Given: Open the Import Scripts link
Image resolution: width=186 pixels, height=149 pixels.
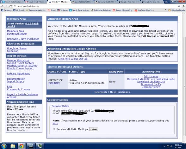Looking at the screenshot, I should pos(15,81).
